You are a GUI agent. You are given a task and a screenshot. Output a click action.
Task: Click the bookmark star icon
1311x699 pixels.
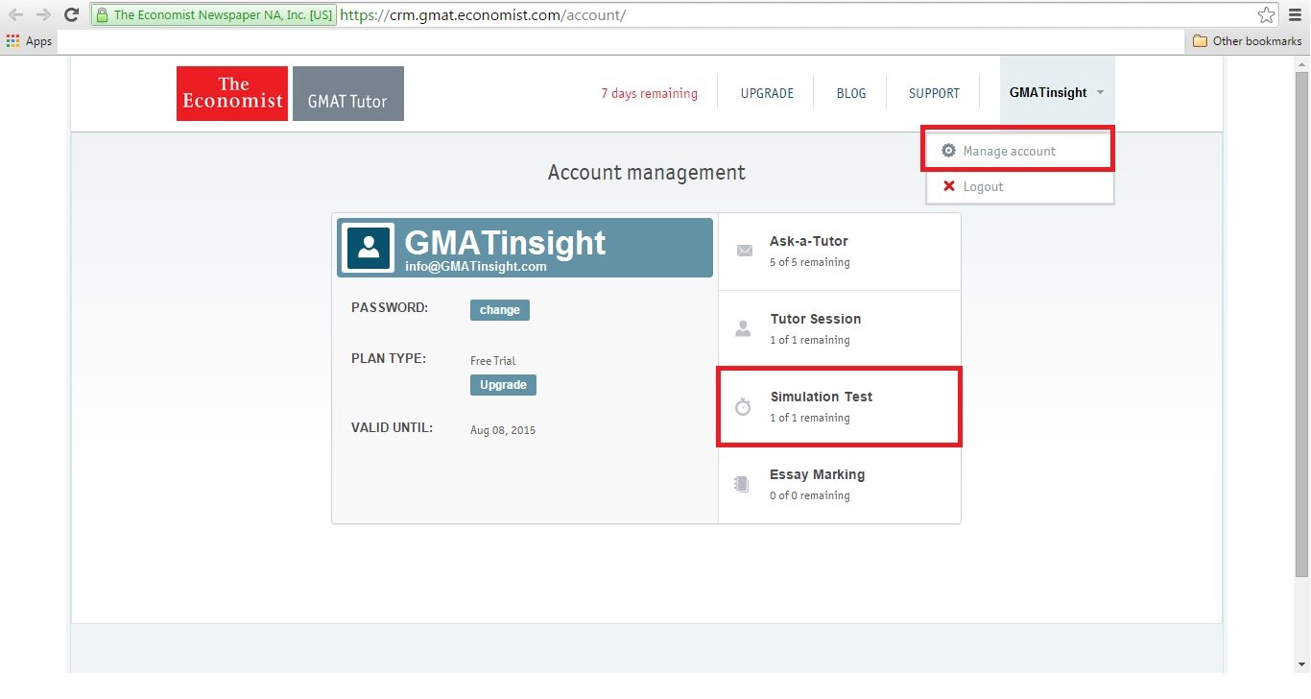1266,15
